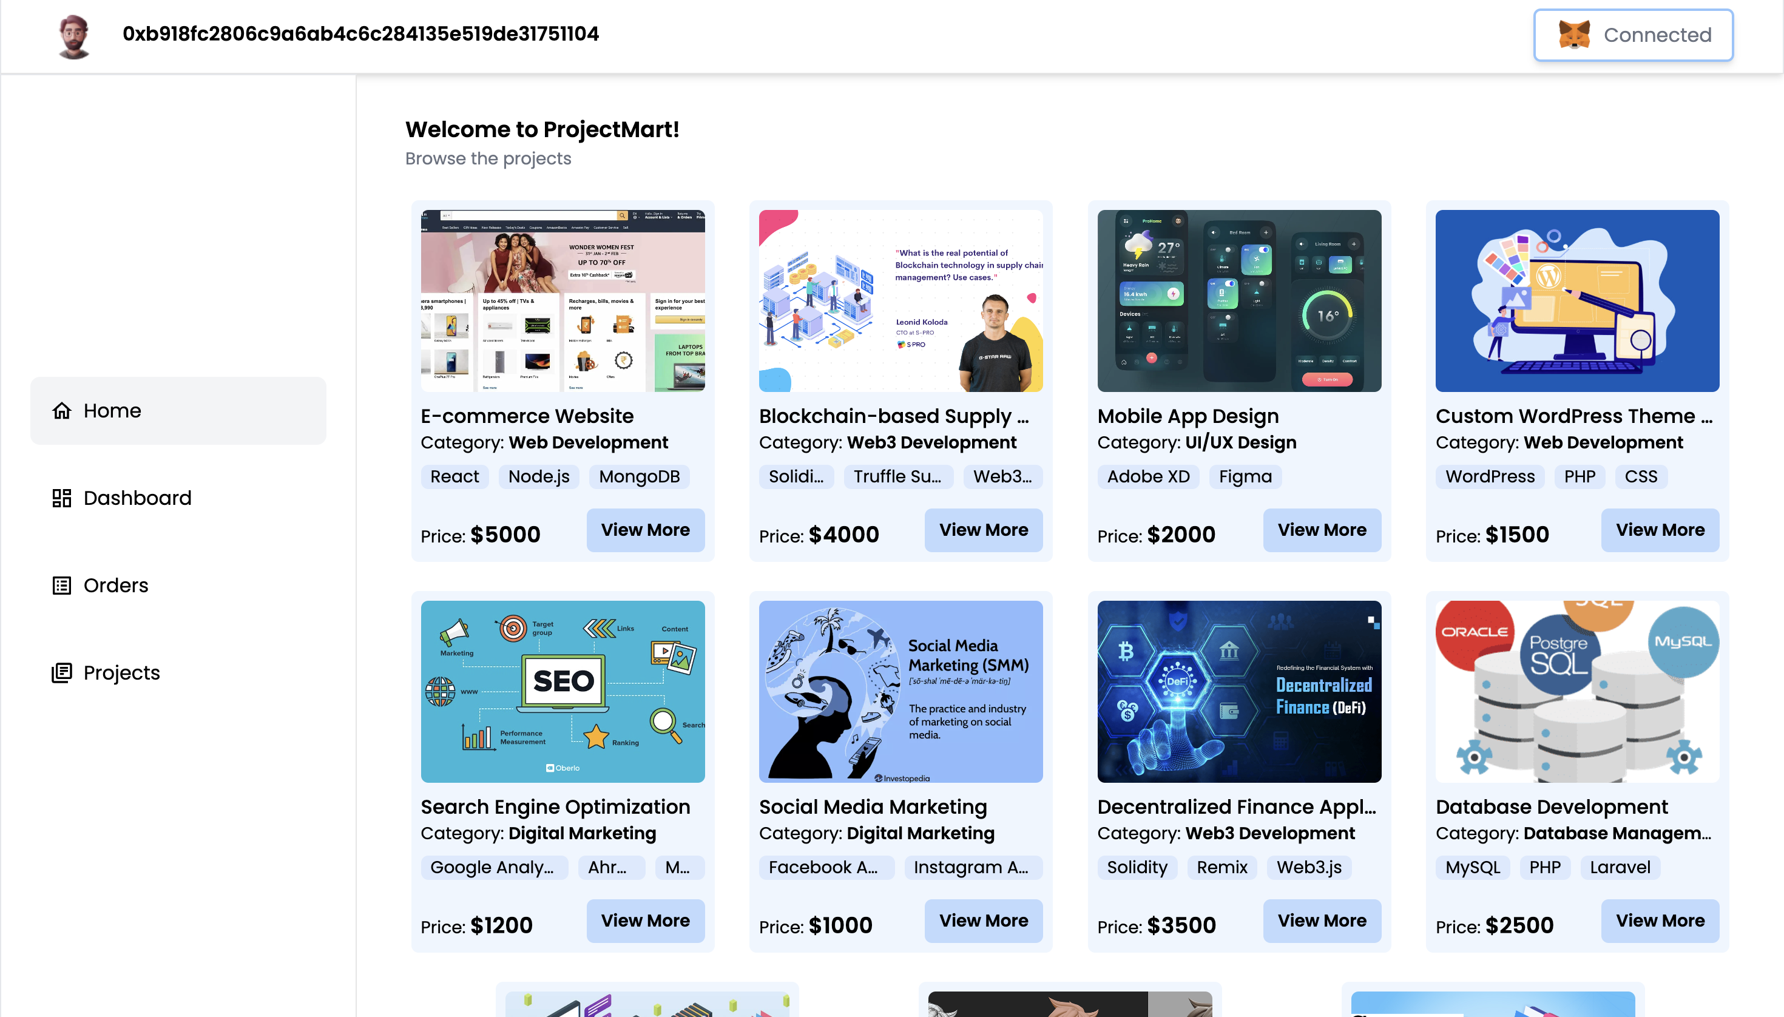Click the Projects sidebar icon
Viewport: 1784px width, 1017px height.
(x=60, y=672)
